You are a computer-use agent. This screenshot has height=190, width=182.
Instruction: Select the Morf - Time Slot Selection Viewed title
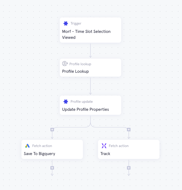(86, 34)
